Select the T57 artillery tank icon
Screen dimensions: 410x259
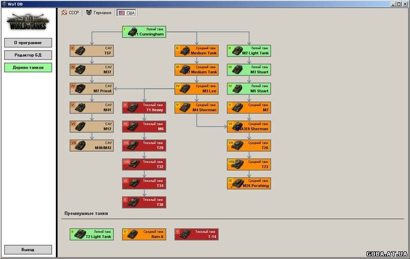[80, 51]
